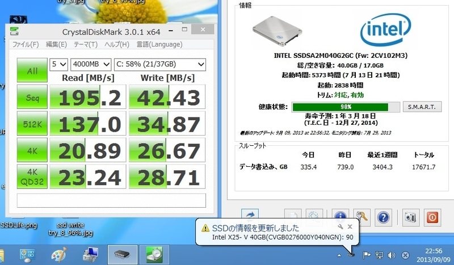Click the total written data value 17671.7
This screenshot has height=265, width=454.
pos(423,167)
